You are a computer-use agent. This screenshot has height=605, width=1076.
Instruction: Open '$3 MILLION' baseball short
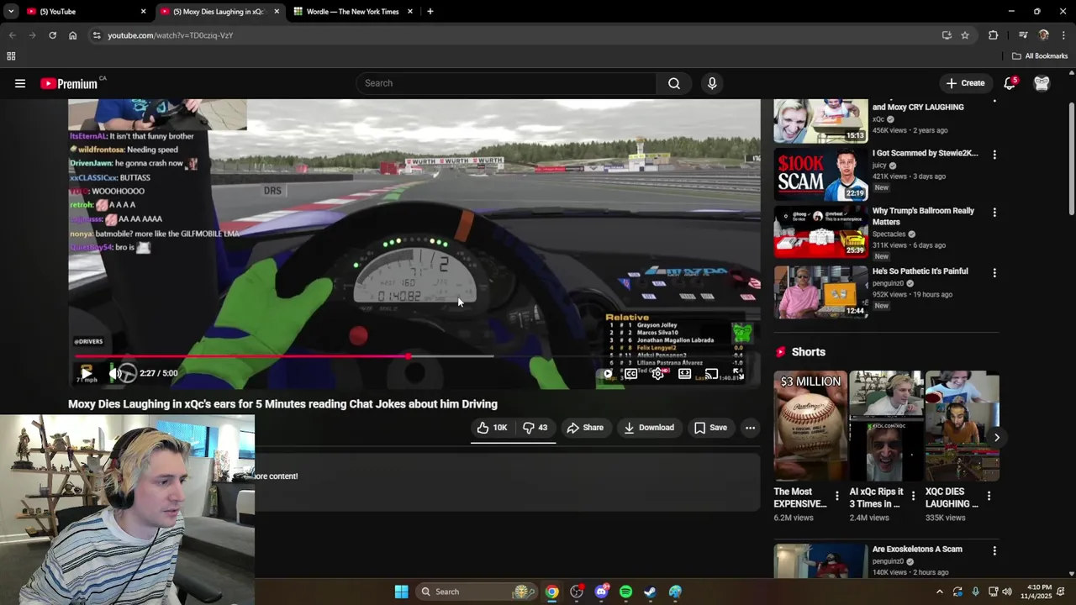(810, 426)
